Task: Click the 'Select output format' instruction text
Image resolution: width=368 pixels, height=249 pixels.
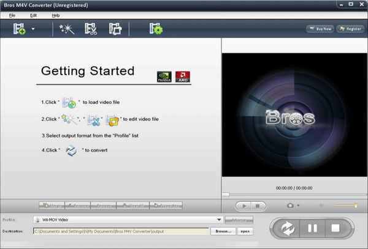Action: coord(90,136)
